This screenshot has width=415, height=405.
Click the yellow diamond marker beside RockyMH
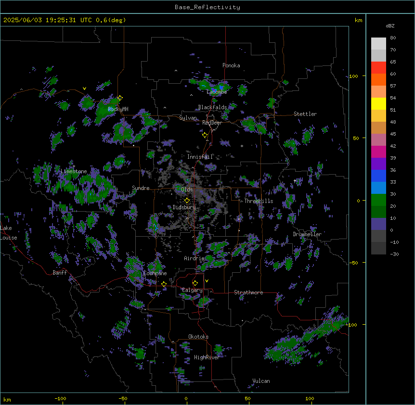(x=120, y=98)
